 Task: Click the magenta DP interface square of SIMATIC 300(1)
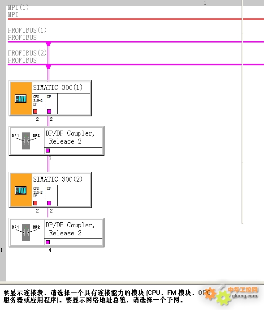[x=49, y=111]
